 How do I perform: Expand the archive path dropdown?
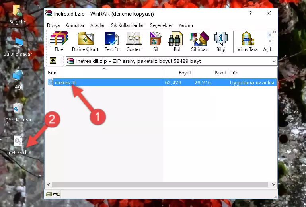[274, 61]
